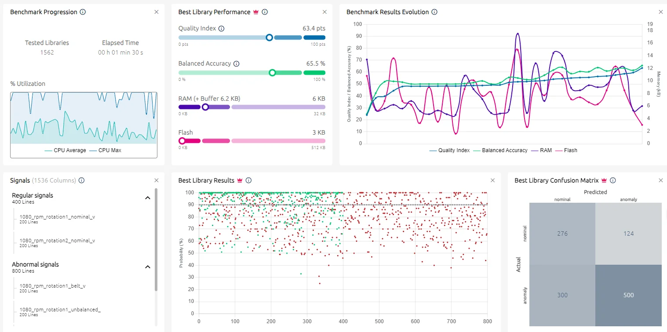Close the Signals panel
Image resolution: width=667 pixels, height=332 pixels.
(157, 180)
